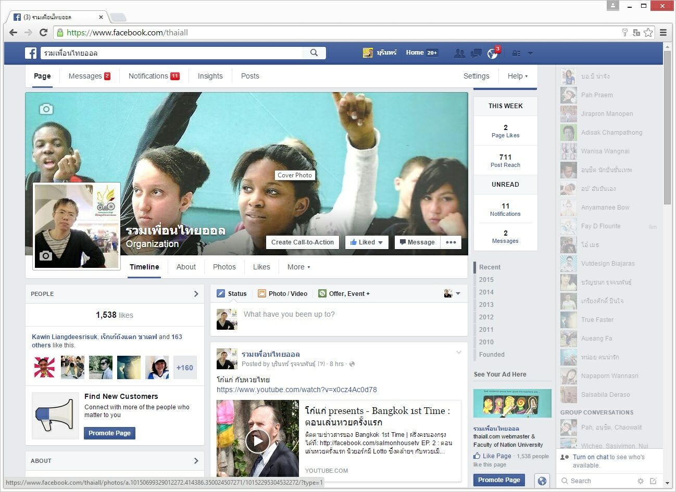The image size is (676, 492).
Task: Click the search magnifier icon
Action: (314, 53)
